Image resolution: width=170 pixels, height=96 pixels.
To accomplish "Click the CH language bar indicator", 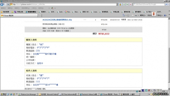I will pyautogui.click(x=143, y=90).
